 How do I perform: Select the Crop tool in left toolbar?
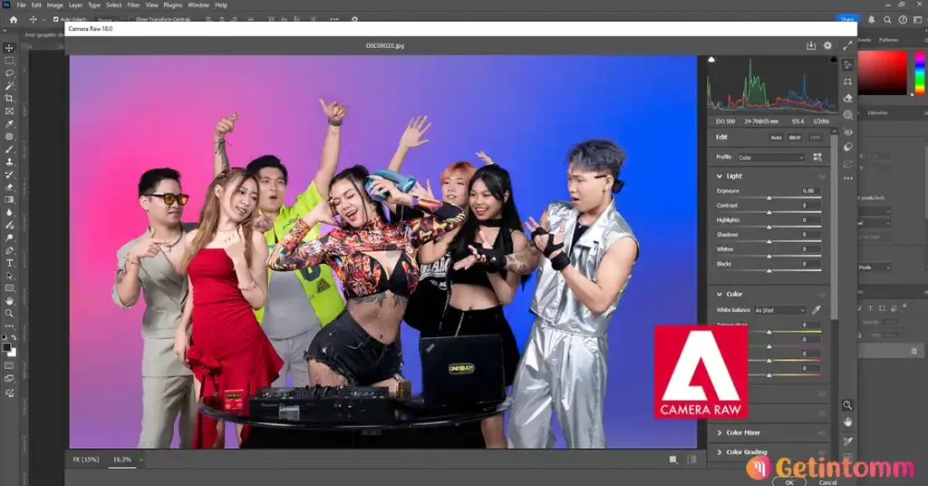9,98
